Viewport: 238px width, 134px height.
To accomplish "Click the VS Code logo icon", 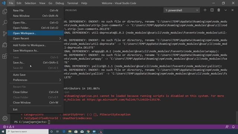I will coord(4,3).
